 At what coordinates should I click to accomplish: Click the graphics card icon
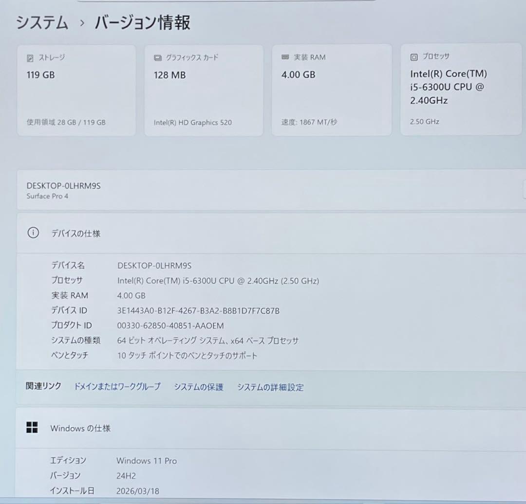pos(158,58)
